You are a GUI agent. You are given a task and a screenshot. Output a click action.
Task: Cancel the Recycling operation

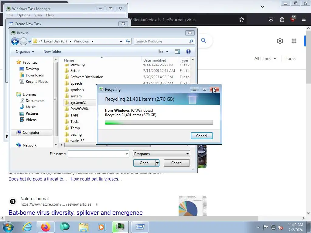coord(202,136)
